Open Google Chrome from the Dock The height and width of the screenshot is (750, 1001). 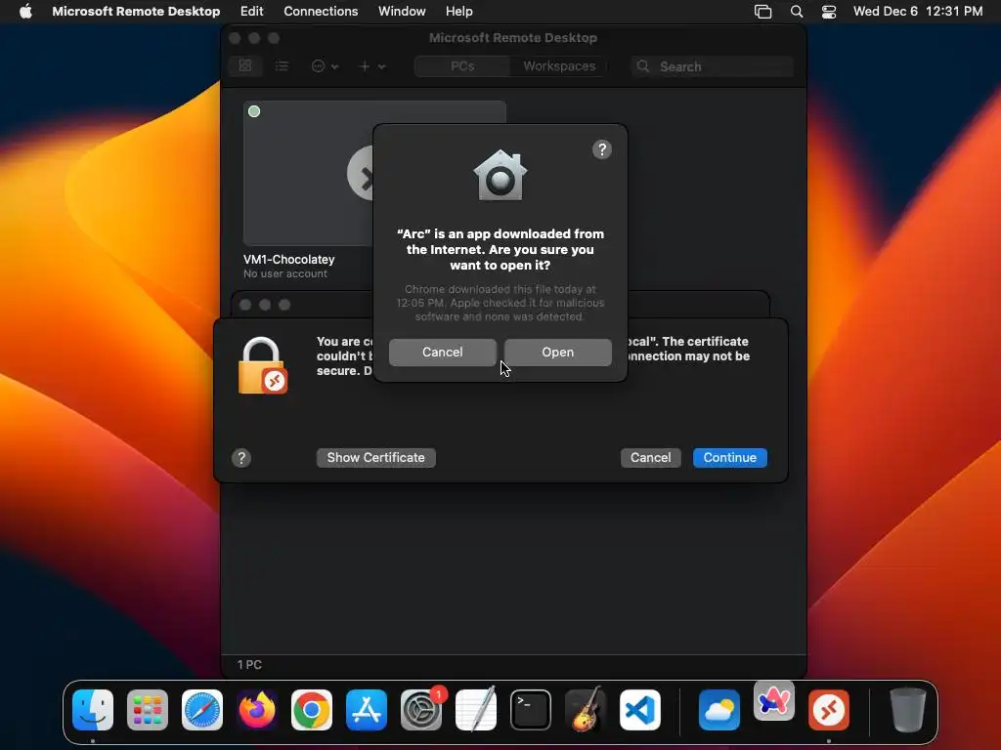pos(312,710)
